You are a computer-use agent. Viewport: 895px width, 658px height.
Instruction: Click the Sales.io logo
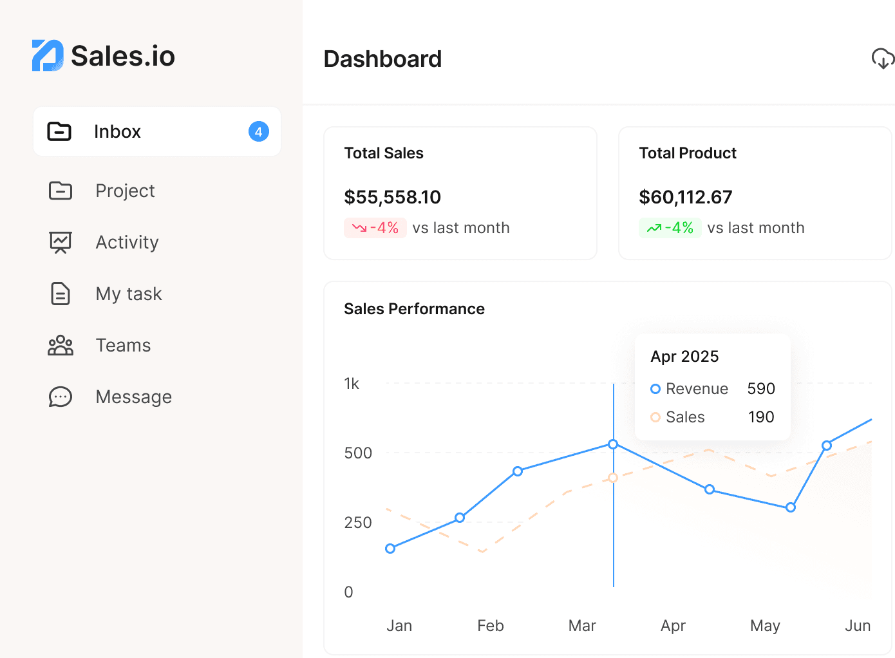[103, 55]
